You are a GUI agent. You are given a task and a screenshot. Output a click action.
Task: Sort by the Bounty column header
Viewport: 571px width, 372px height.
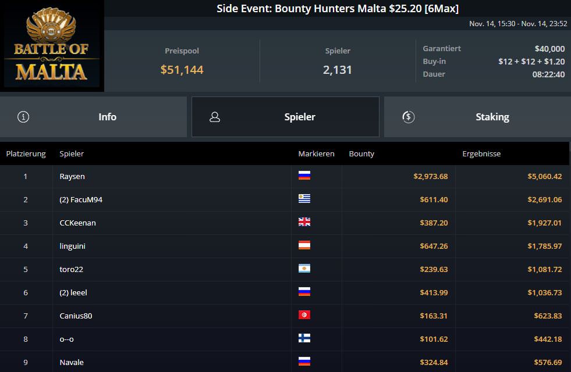361,154
